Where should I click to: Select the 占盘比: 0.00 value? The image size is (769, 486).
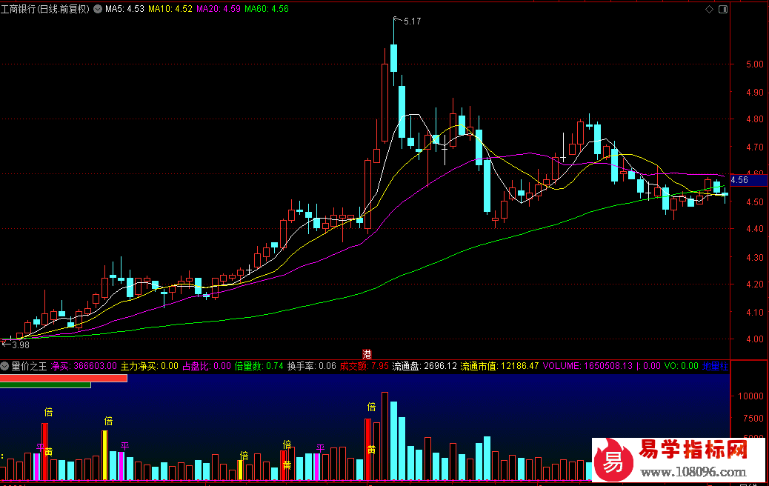207,366
